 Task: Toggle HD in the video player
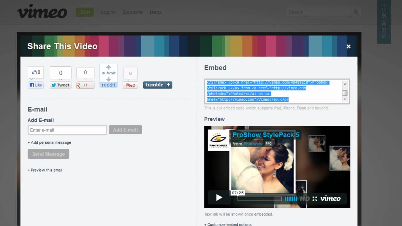pos(305,199)
